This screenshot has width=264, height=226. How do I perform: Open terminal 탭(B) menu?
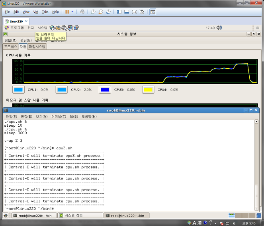pyautogui.click(x=74, y=116)
